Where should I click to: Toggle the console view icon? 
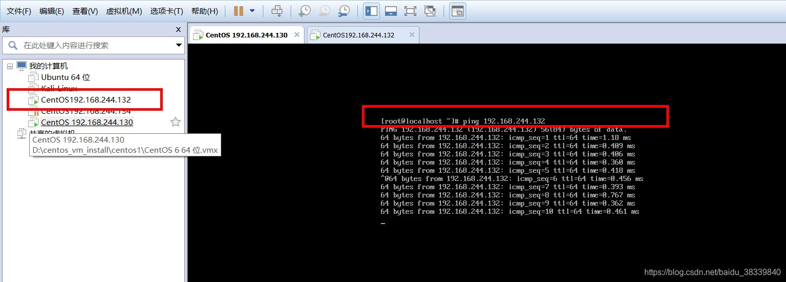pyautogui.click(x=457, y=11)
